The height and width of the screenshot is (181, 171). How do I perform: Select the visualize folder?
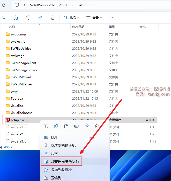coord(17,106)
